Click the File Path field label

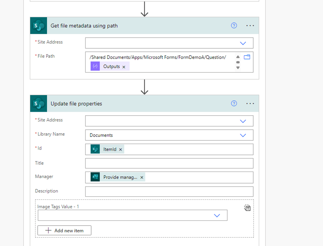click(46, 56)
